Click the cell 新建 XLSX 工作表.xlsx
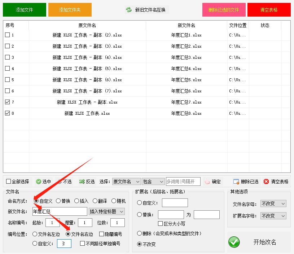 (87, 113)
